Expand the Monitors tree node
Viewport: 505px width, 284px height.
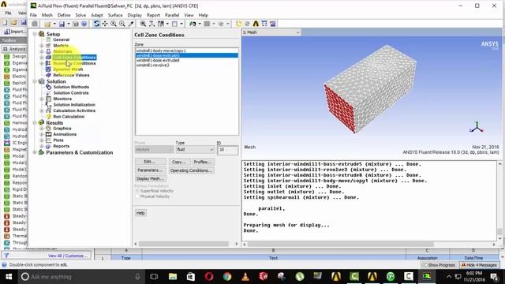(x=42, y=99)
